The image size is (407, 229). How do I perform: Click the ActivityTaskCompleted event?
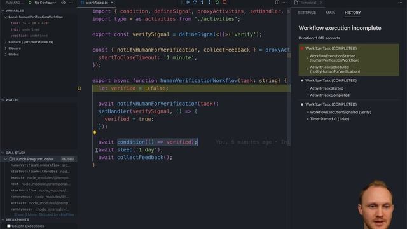pyautogui.click(x=329, y=95)
